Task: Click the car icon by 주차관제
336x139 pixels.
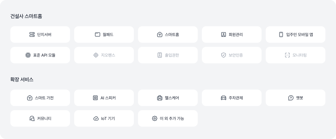Action: (x=224, y=98)
